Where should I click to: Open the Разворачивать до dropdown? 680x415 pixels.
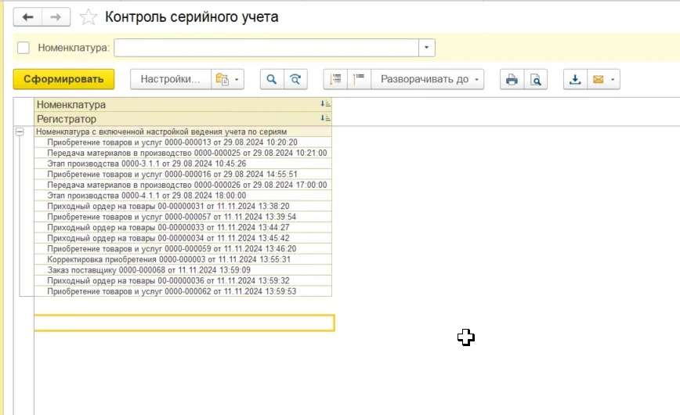pyautogui.click(x=428, y=79)
